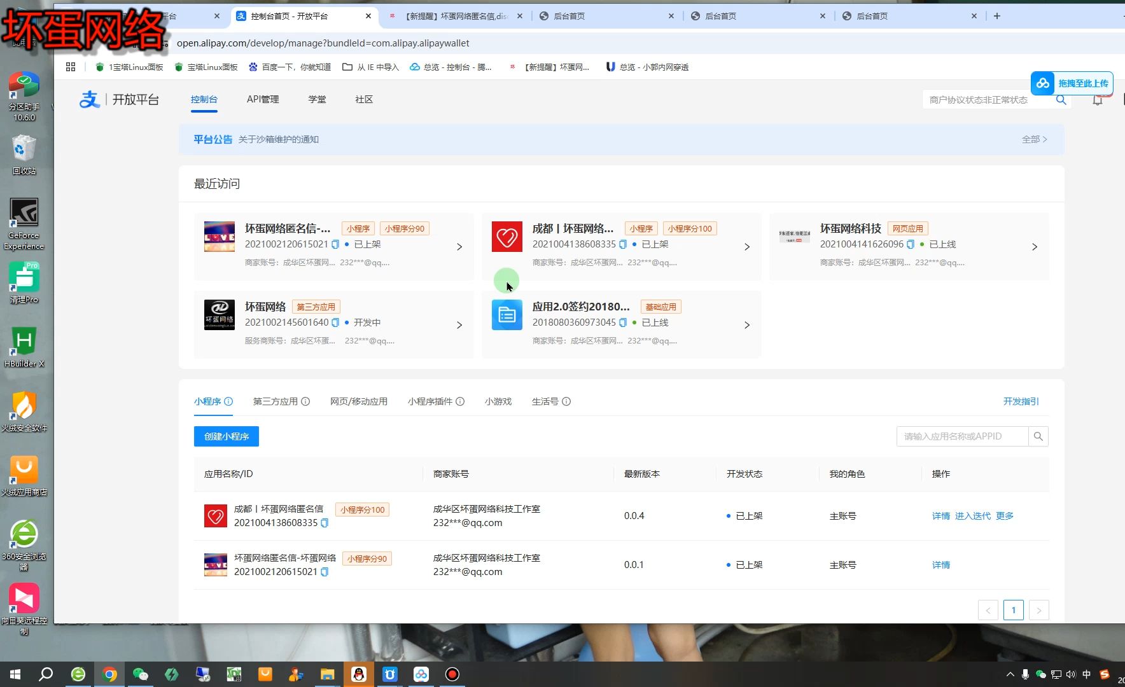The width and height of the screenshot is (1125, 687).
Task: Click the info icon beside 小程序插件
Action: click(x=460, y=401)
